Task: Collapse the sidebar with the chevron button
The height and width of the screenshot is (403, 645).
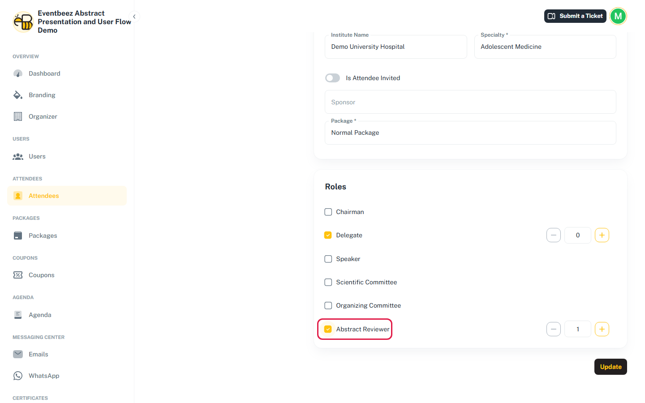Action: pyautogui.click(x=134, y=17)
